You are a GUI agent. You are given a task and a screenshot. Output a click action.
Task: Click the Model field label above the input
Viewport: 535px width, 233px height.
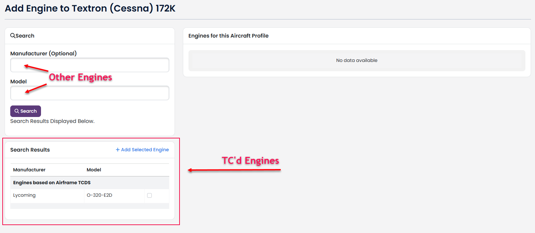click(x=19, y=81)
